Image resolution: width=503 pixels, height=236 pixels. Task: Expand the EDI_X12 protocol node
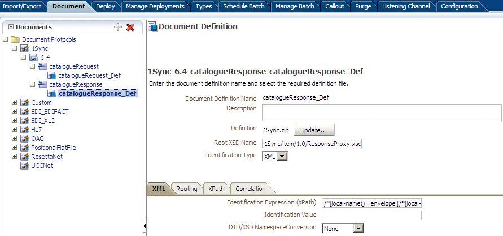click(x=14, y=120)
